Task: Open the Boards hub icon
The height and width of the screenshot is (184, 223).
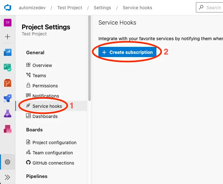Action: point(8,68)
